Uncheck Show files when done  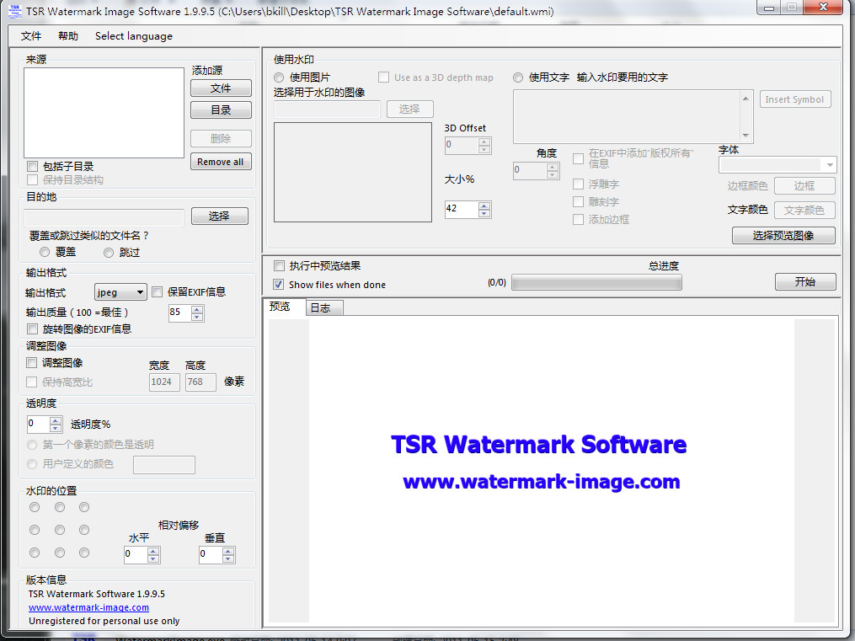pyautogui.click(x=279, y=285)
